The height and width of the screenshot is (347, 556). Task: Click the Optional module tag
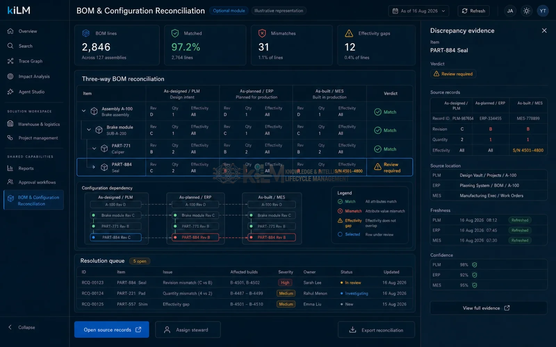click(229, 11)
